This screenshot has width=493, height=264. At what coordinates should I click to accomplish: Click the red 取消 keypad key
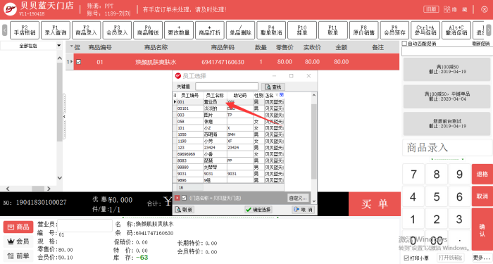click(482, 196)
